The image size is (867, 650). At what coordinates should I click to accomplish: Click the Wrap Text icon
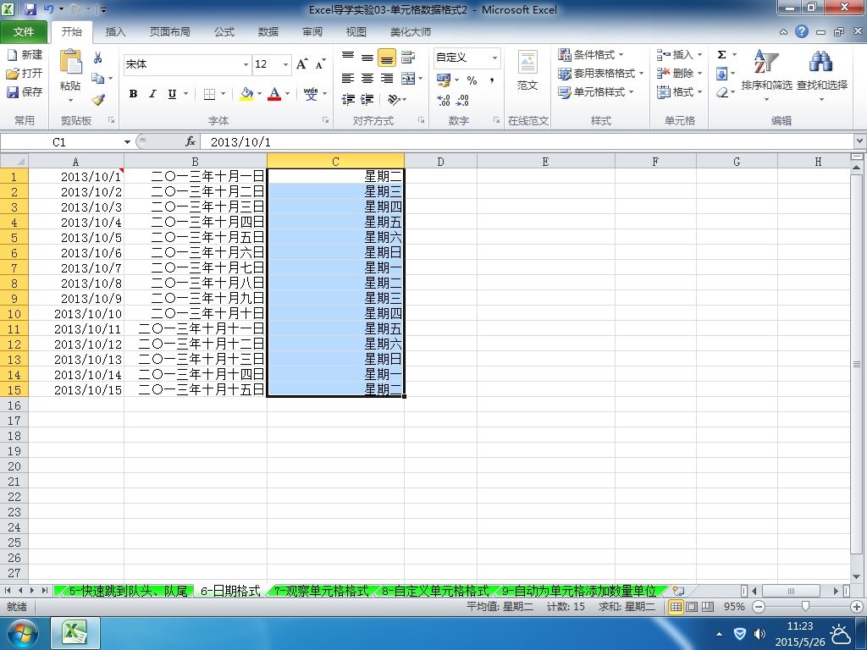tap(408, 57)
